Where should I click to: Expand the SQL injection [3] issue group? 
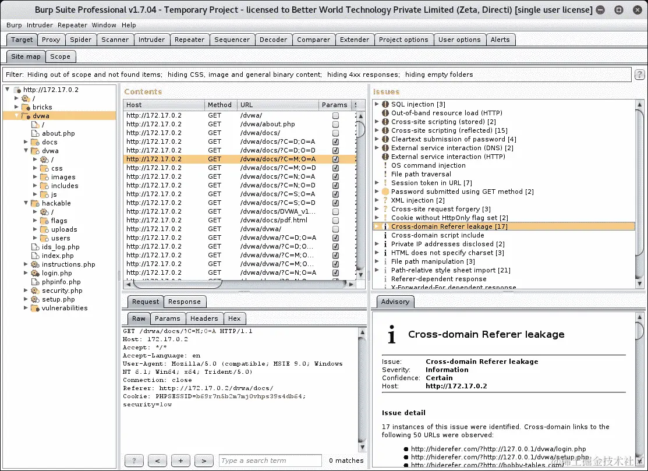coord(377,104)
